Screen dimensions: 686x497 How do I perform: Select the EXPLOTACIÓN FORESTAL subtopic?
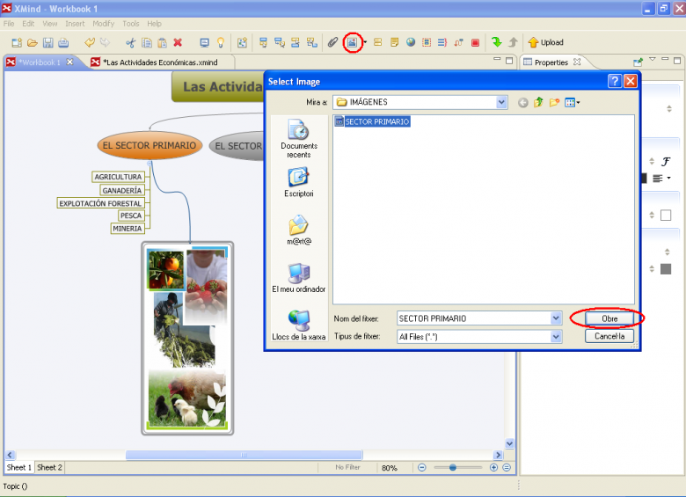100,203
